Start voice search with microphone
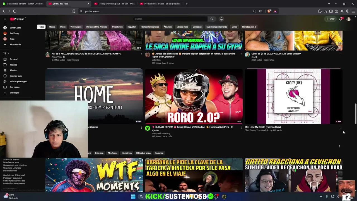357x201 pixels. (221, 19)
